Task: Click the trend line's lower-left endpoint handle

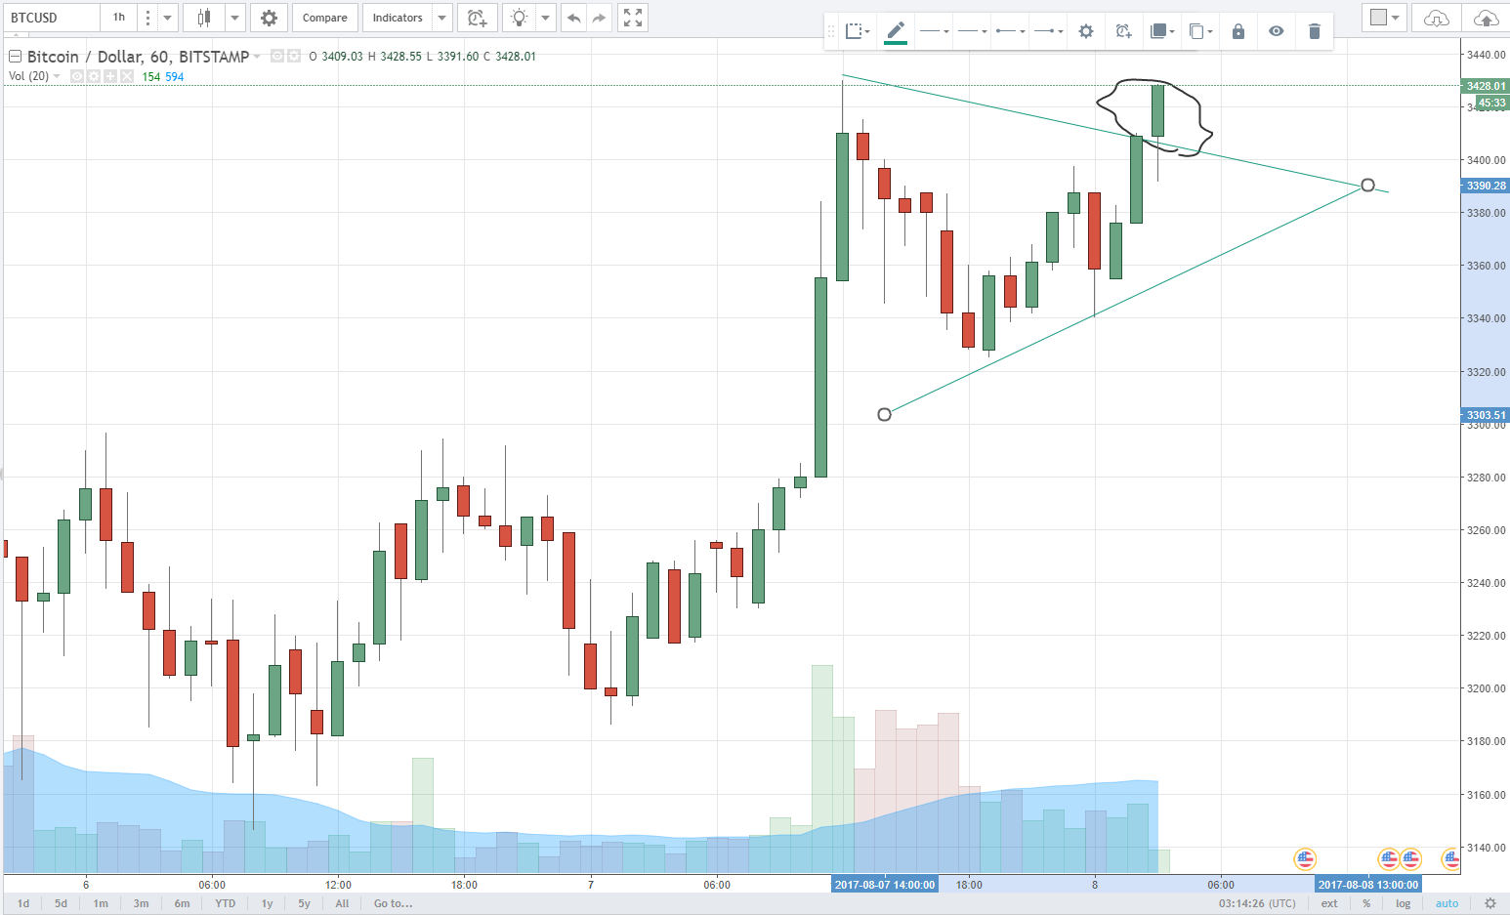Action: (884, 415)
